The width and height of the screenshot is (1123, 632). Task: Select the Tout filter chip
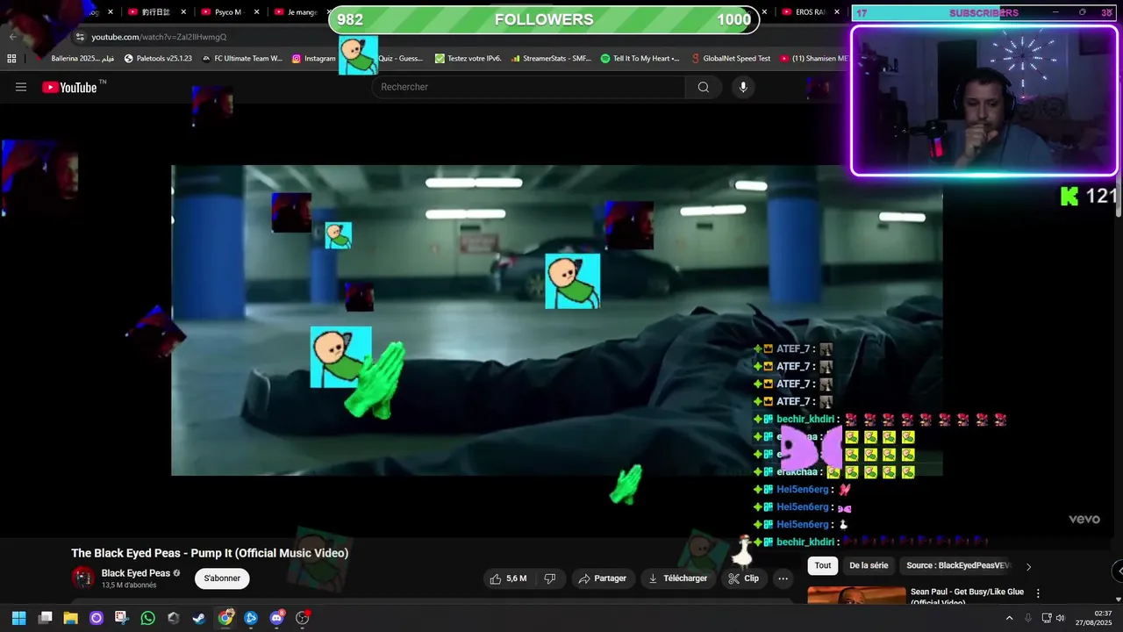pos(823,566)
